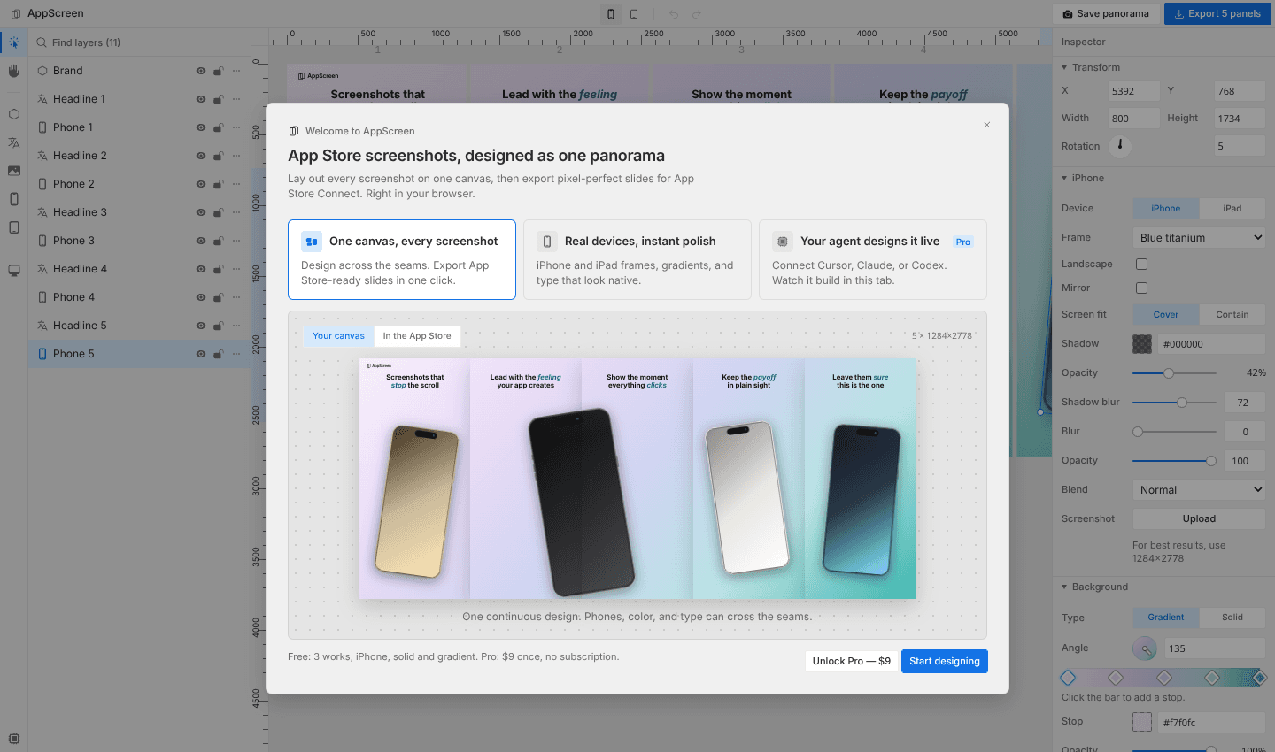Click the lock icon on Headline 4 layer

click(219, 269)
